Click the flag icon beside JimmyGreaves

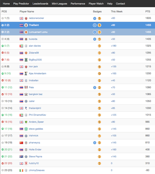[x=22, y=170]
